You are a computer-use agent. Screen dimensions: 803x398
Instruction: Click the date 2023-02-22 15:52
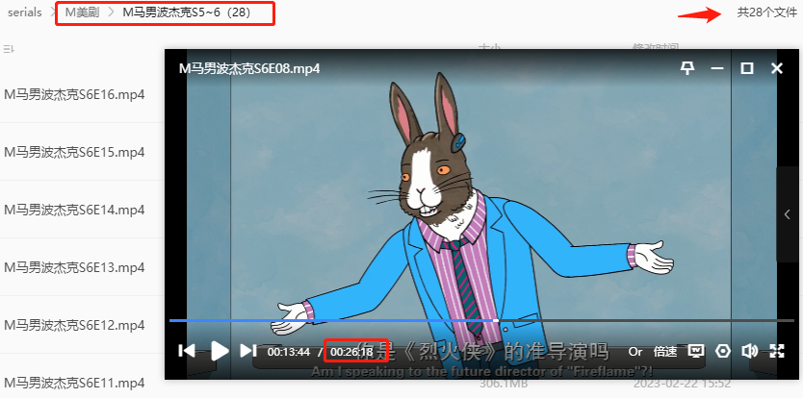(x=682, y=384)
